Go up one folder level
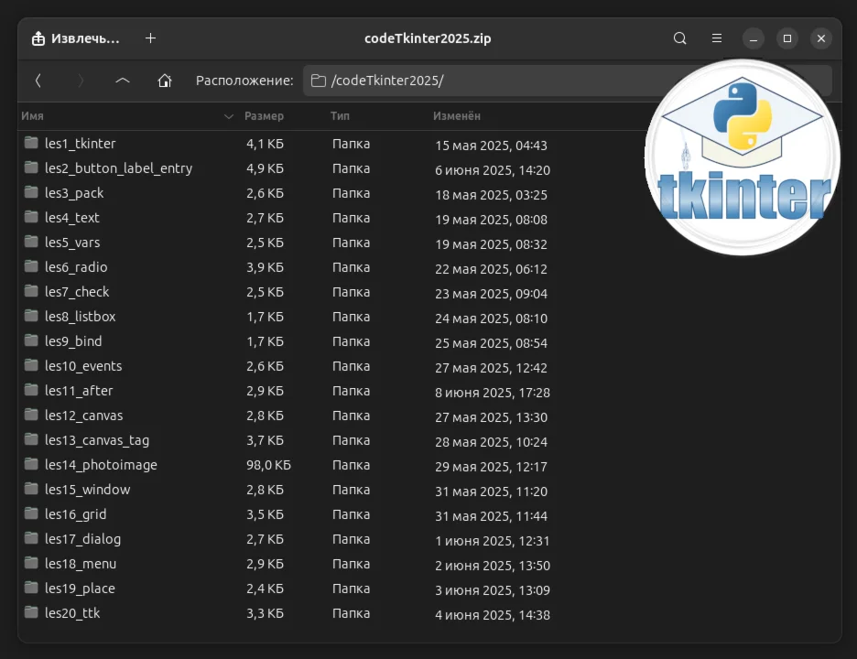857x659 pixels. tap(123, 81)
